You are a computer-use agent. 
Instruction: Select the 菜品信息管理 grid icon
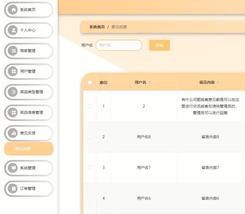point(13,113)
